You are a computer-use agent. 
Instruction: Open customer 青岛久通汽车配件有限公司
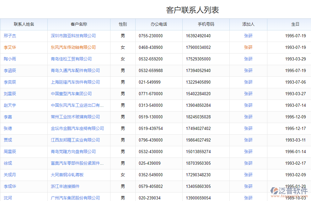tap(75, 71)
